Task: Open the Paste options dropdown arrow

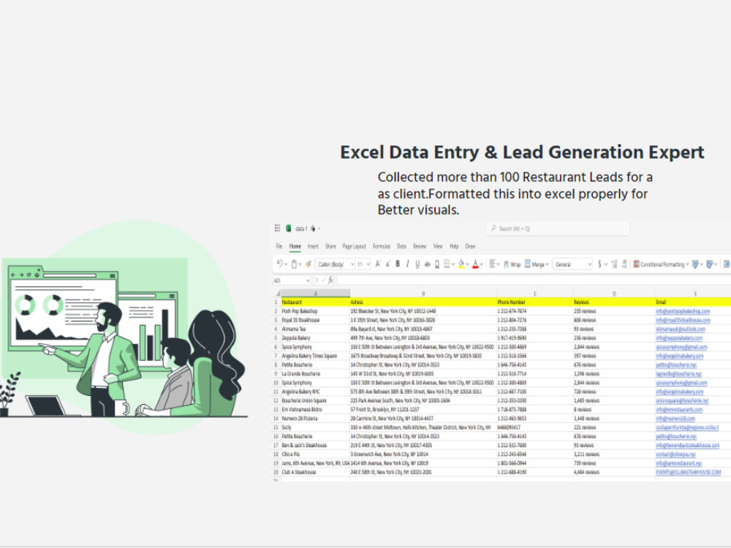Action: click(300, 265)
